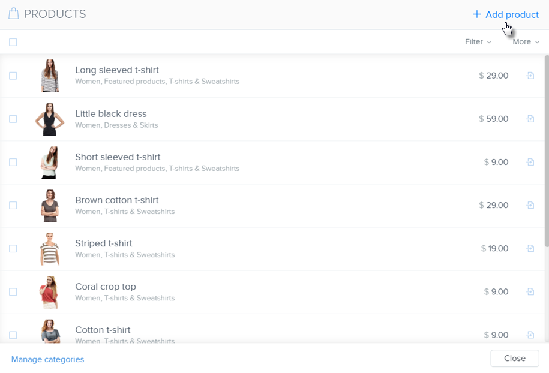Click duplicate icon for Cotton t-shirt
This screenshot has height=373, width=549.
tap(530, 335)
